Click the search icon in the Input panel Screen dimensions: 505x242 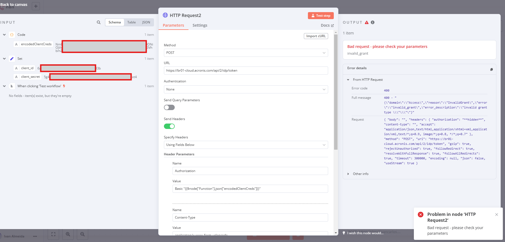click(x=99, y=22)
